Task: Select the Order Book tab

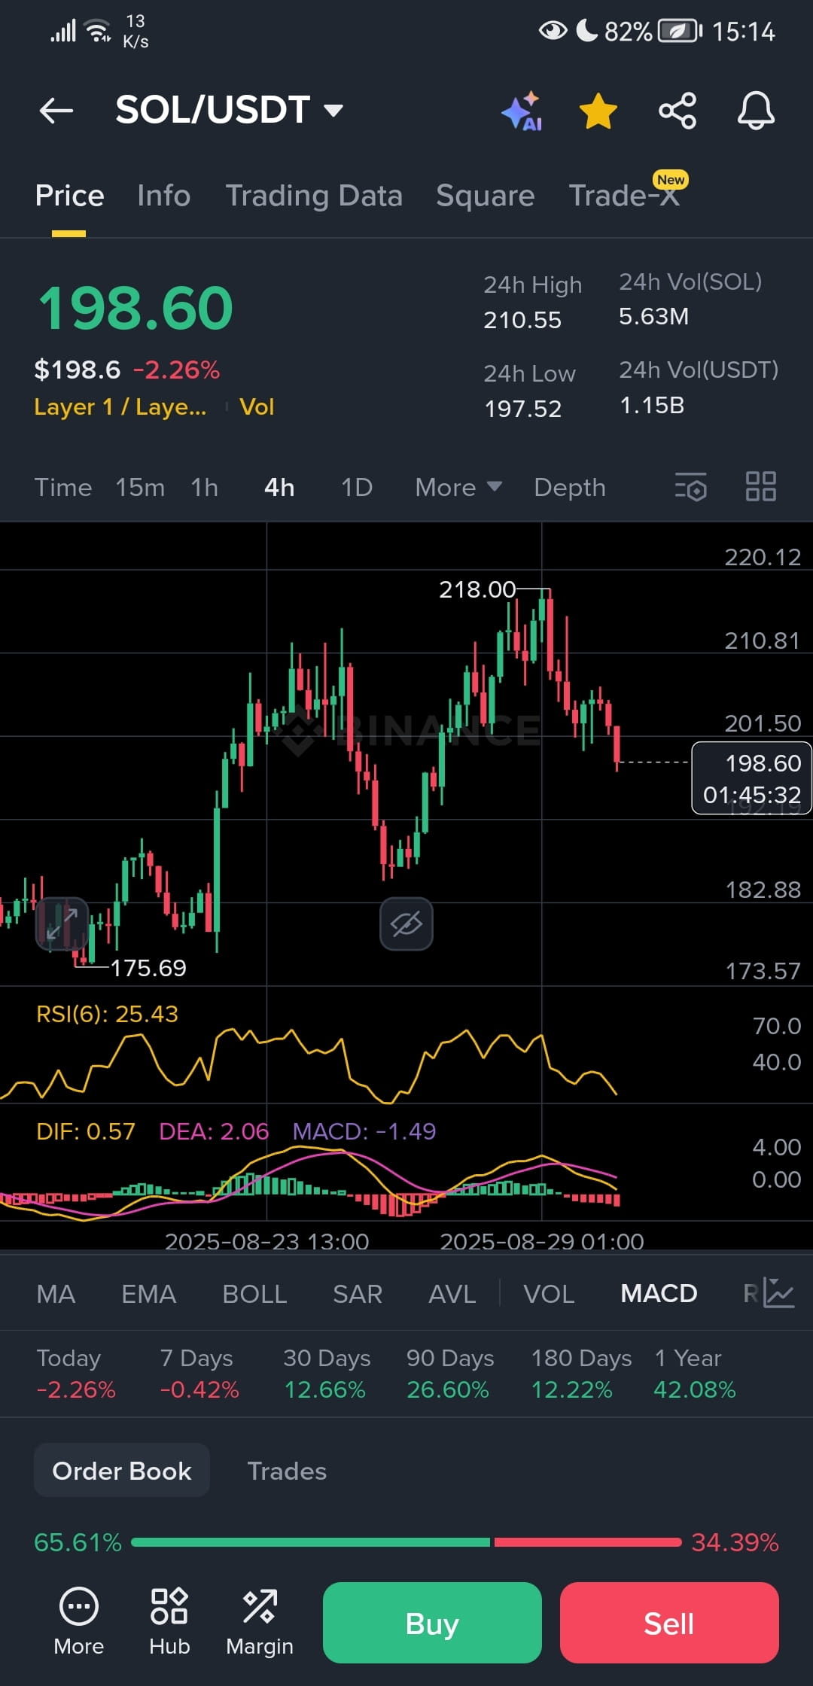Action: (122, 1471)
